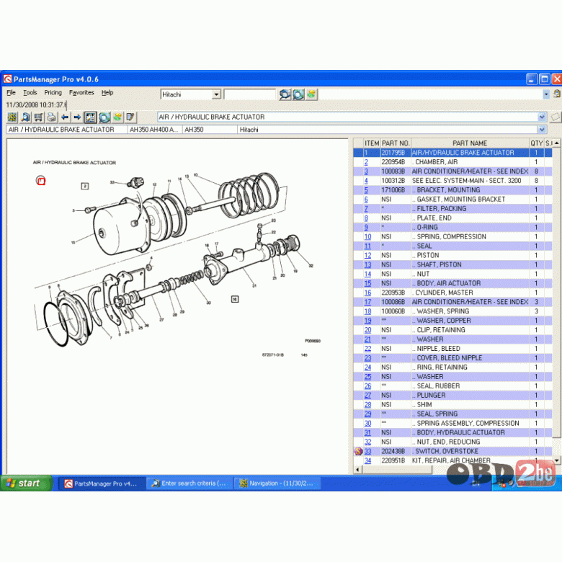
Task: Click the printer toolbar icon
Action: tap(52, 117)
